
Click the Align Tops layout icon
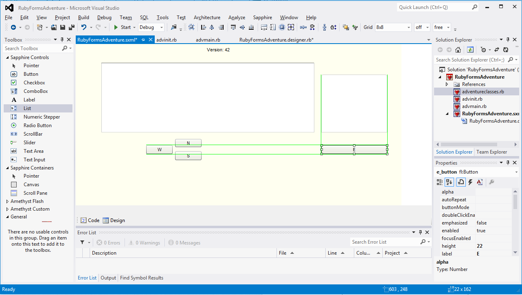233,27
